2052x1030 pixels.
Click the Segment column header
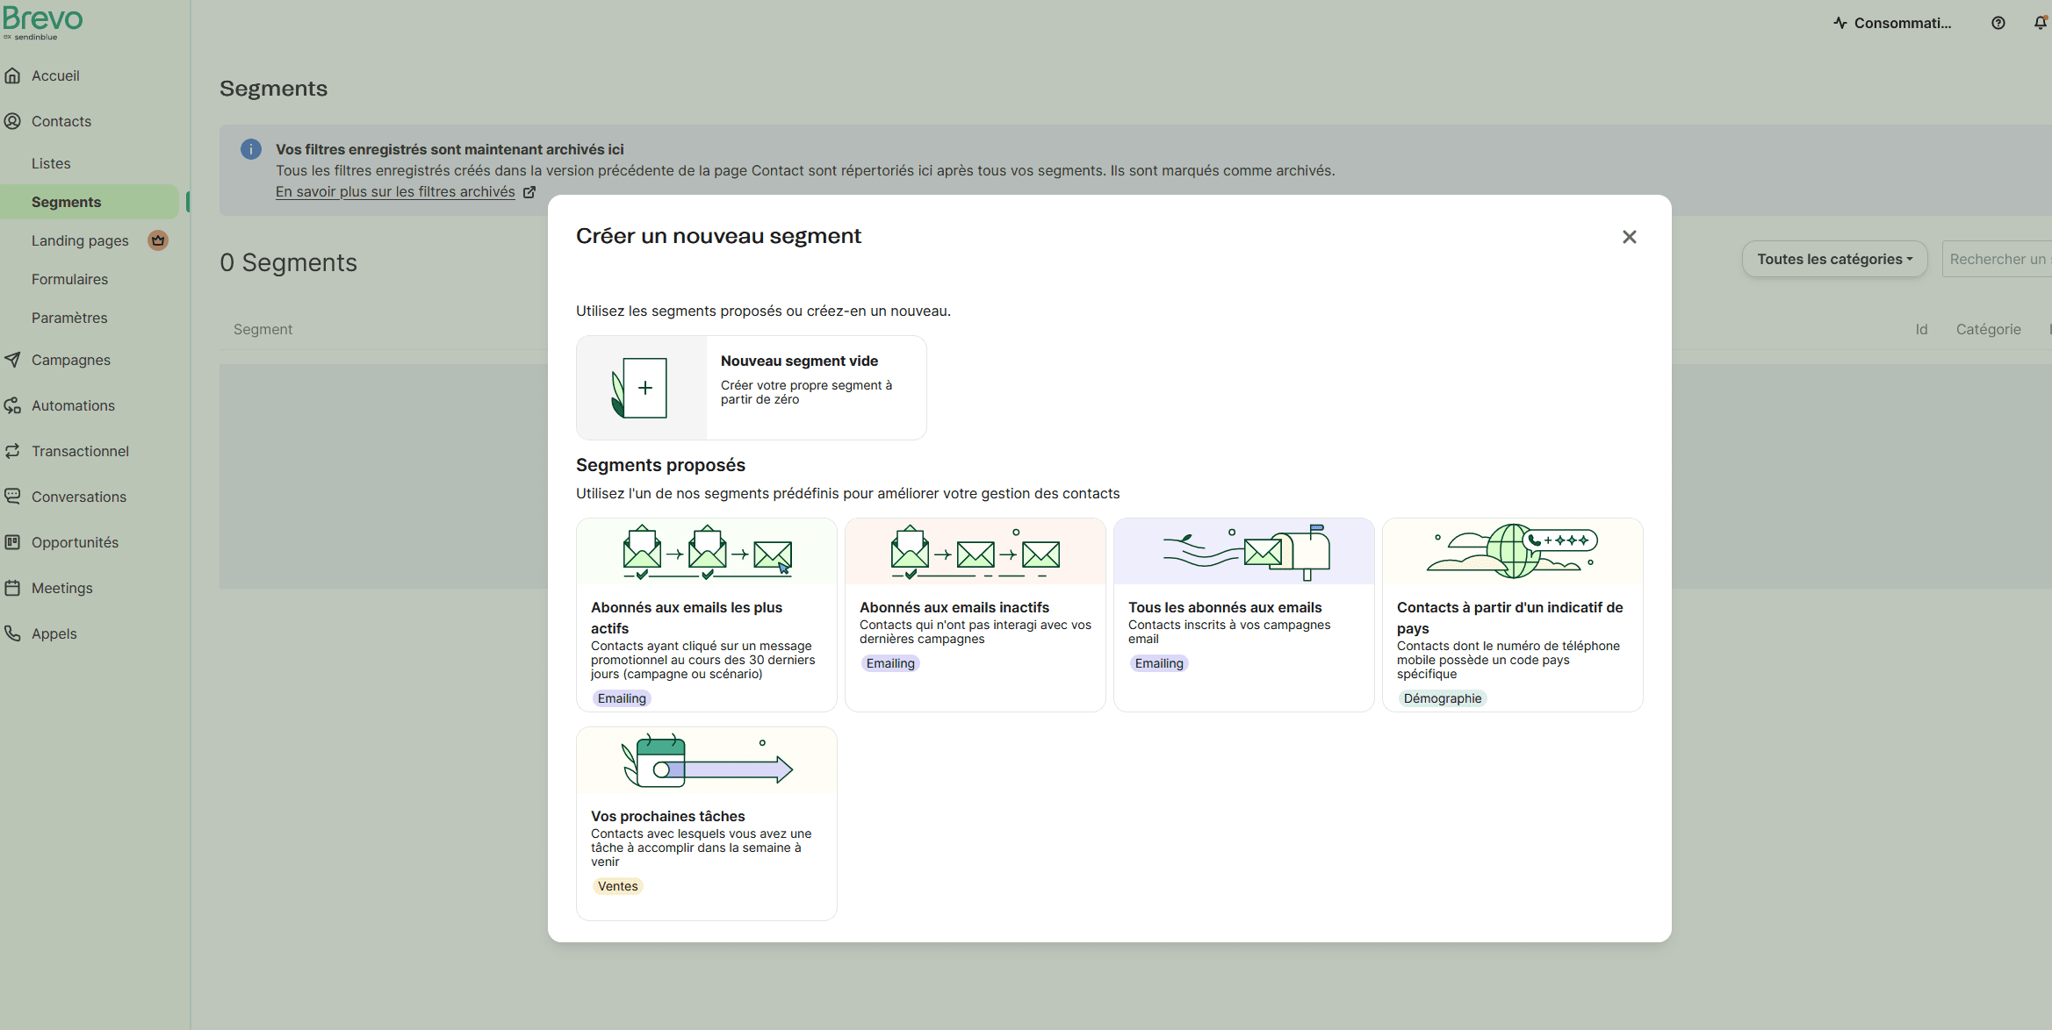tap(263, 329)
